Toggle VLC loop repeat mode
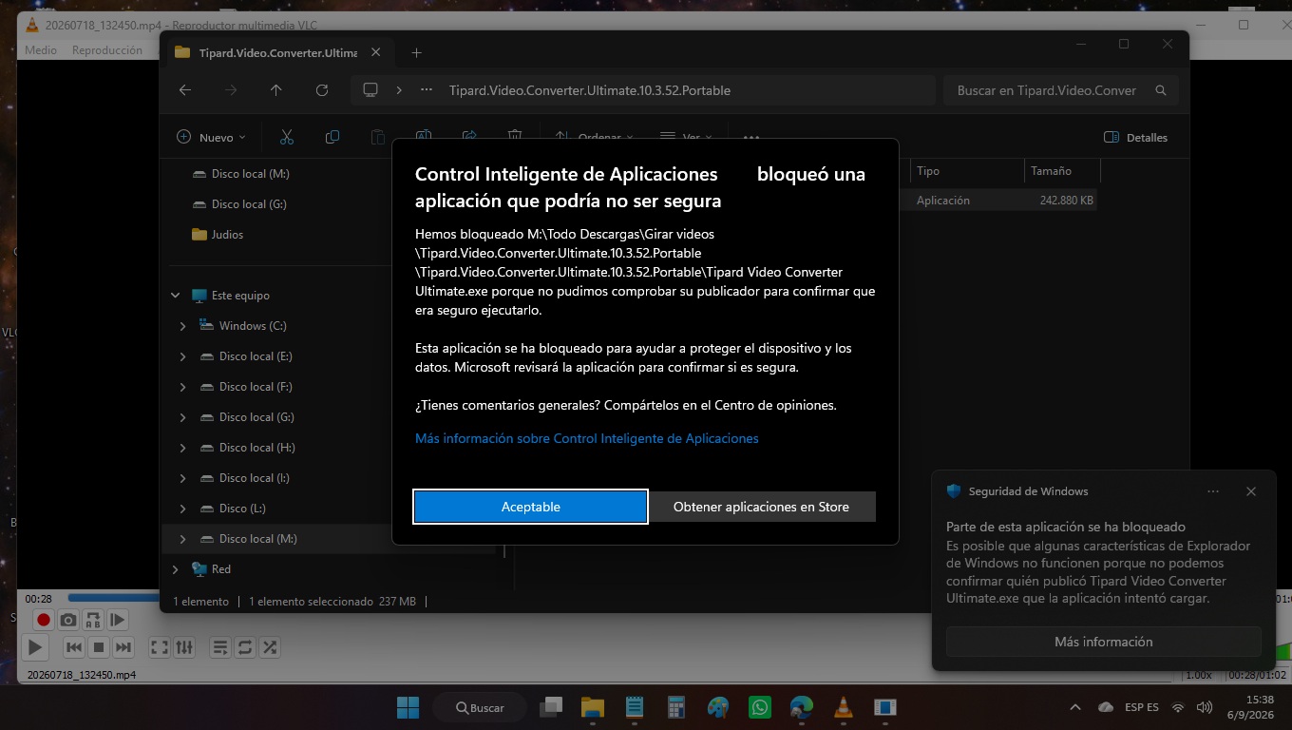1292x730 pixels. click(x=245, y=647)
